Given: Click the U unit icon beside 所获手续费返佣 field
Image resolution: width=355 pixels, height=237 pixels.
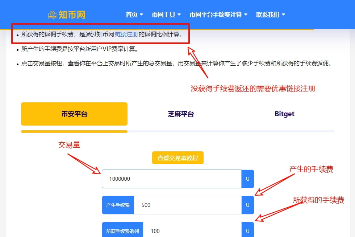Looking at the screenshot, I should (248, 230).
